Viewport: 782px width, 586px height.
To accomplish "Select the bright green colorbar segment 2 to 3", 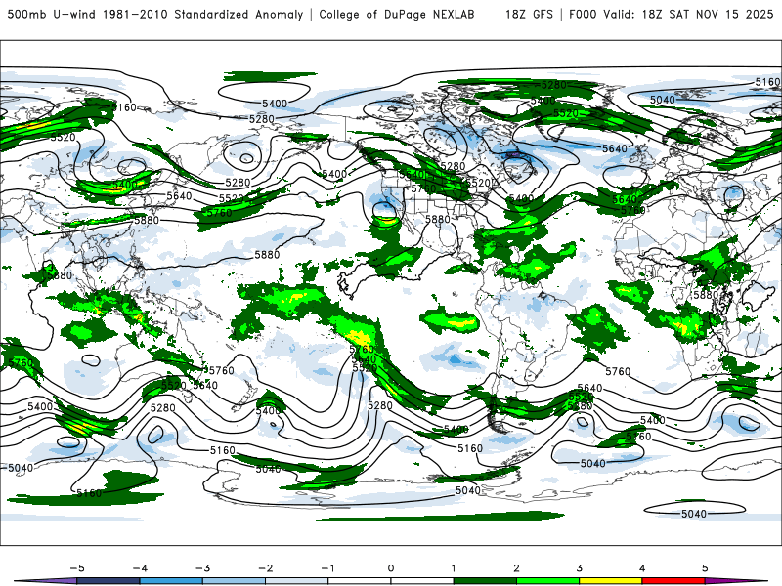I will (x=547, y=581).
